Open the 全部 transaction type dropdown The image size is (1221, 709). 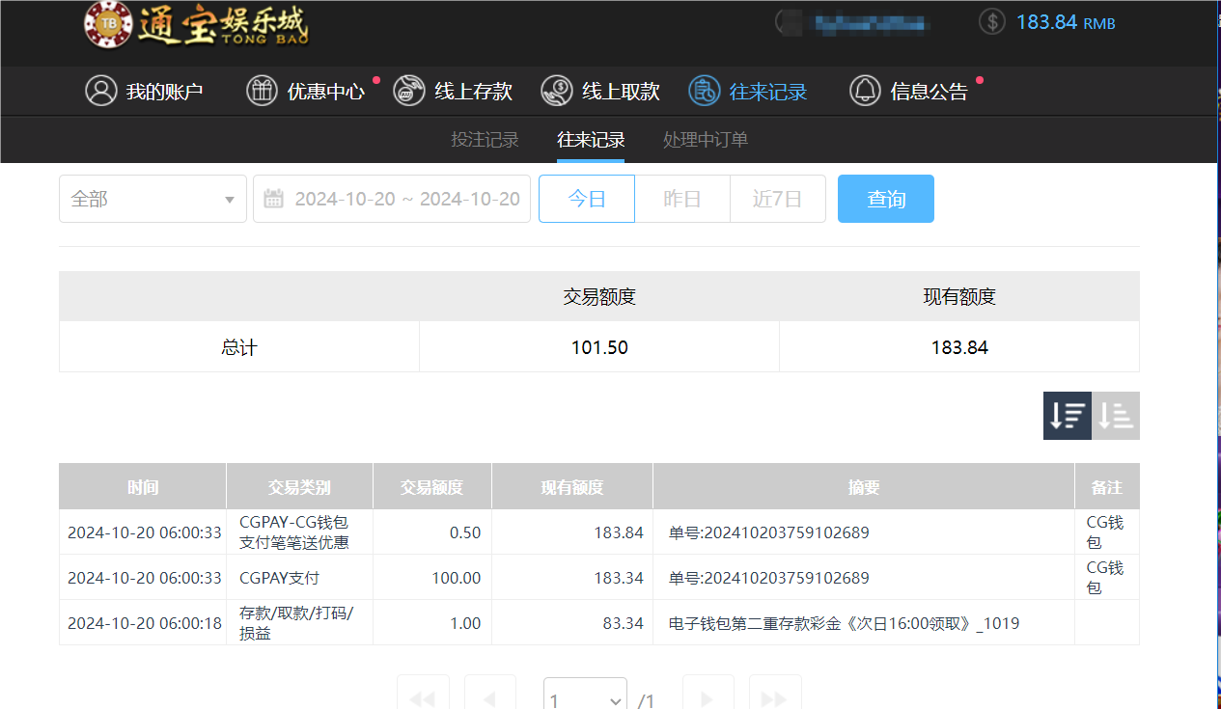(x=153, y=199)
